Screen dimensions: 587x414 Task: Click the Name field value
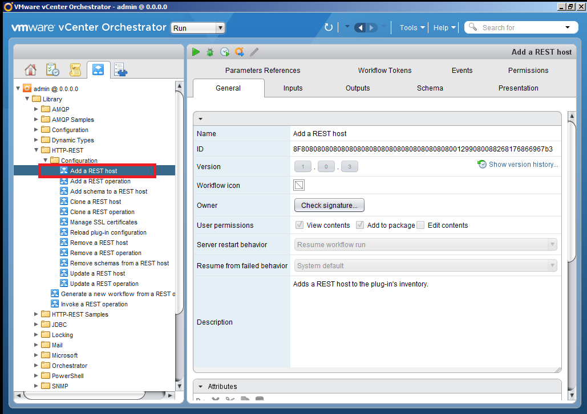[x=319, y=133]
